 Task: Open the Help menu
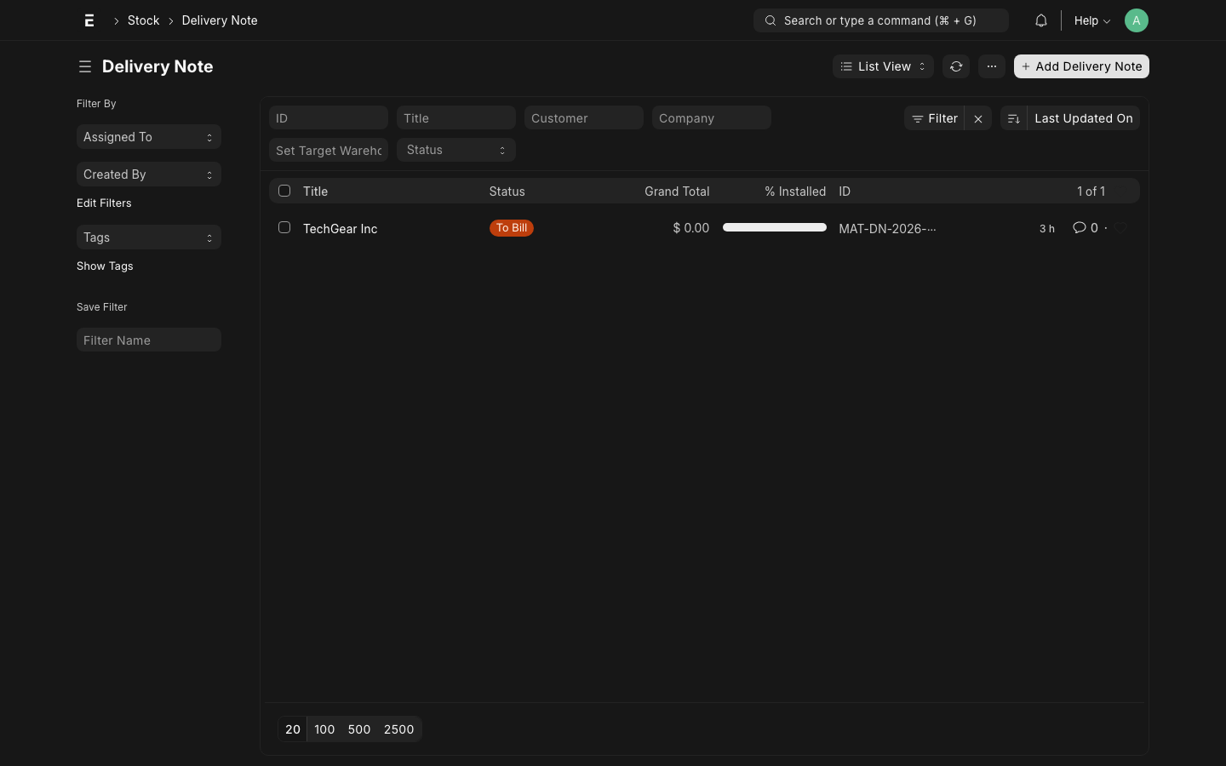point(1091,20)
